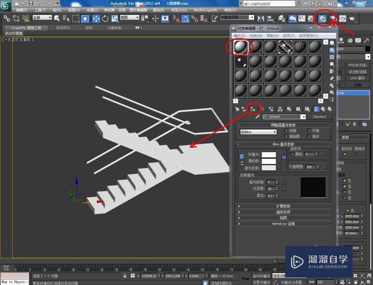Toggle the checkered Background icon in material editor
373x285 pixels.
coord(332,57)
